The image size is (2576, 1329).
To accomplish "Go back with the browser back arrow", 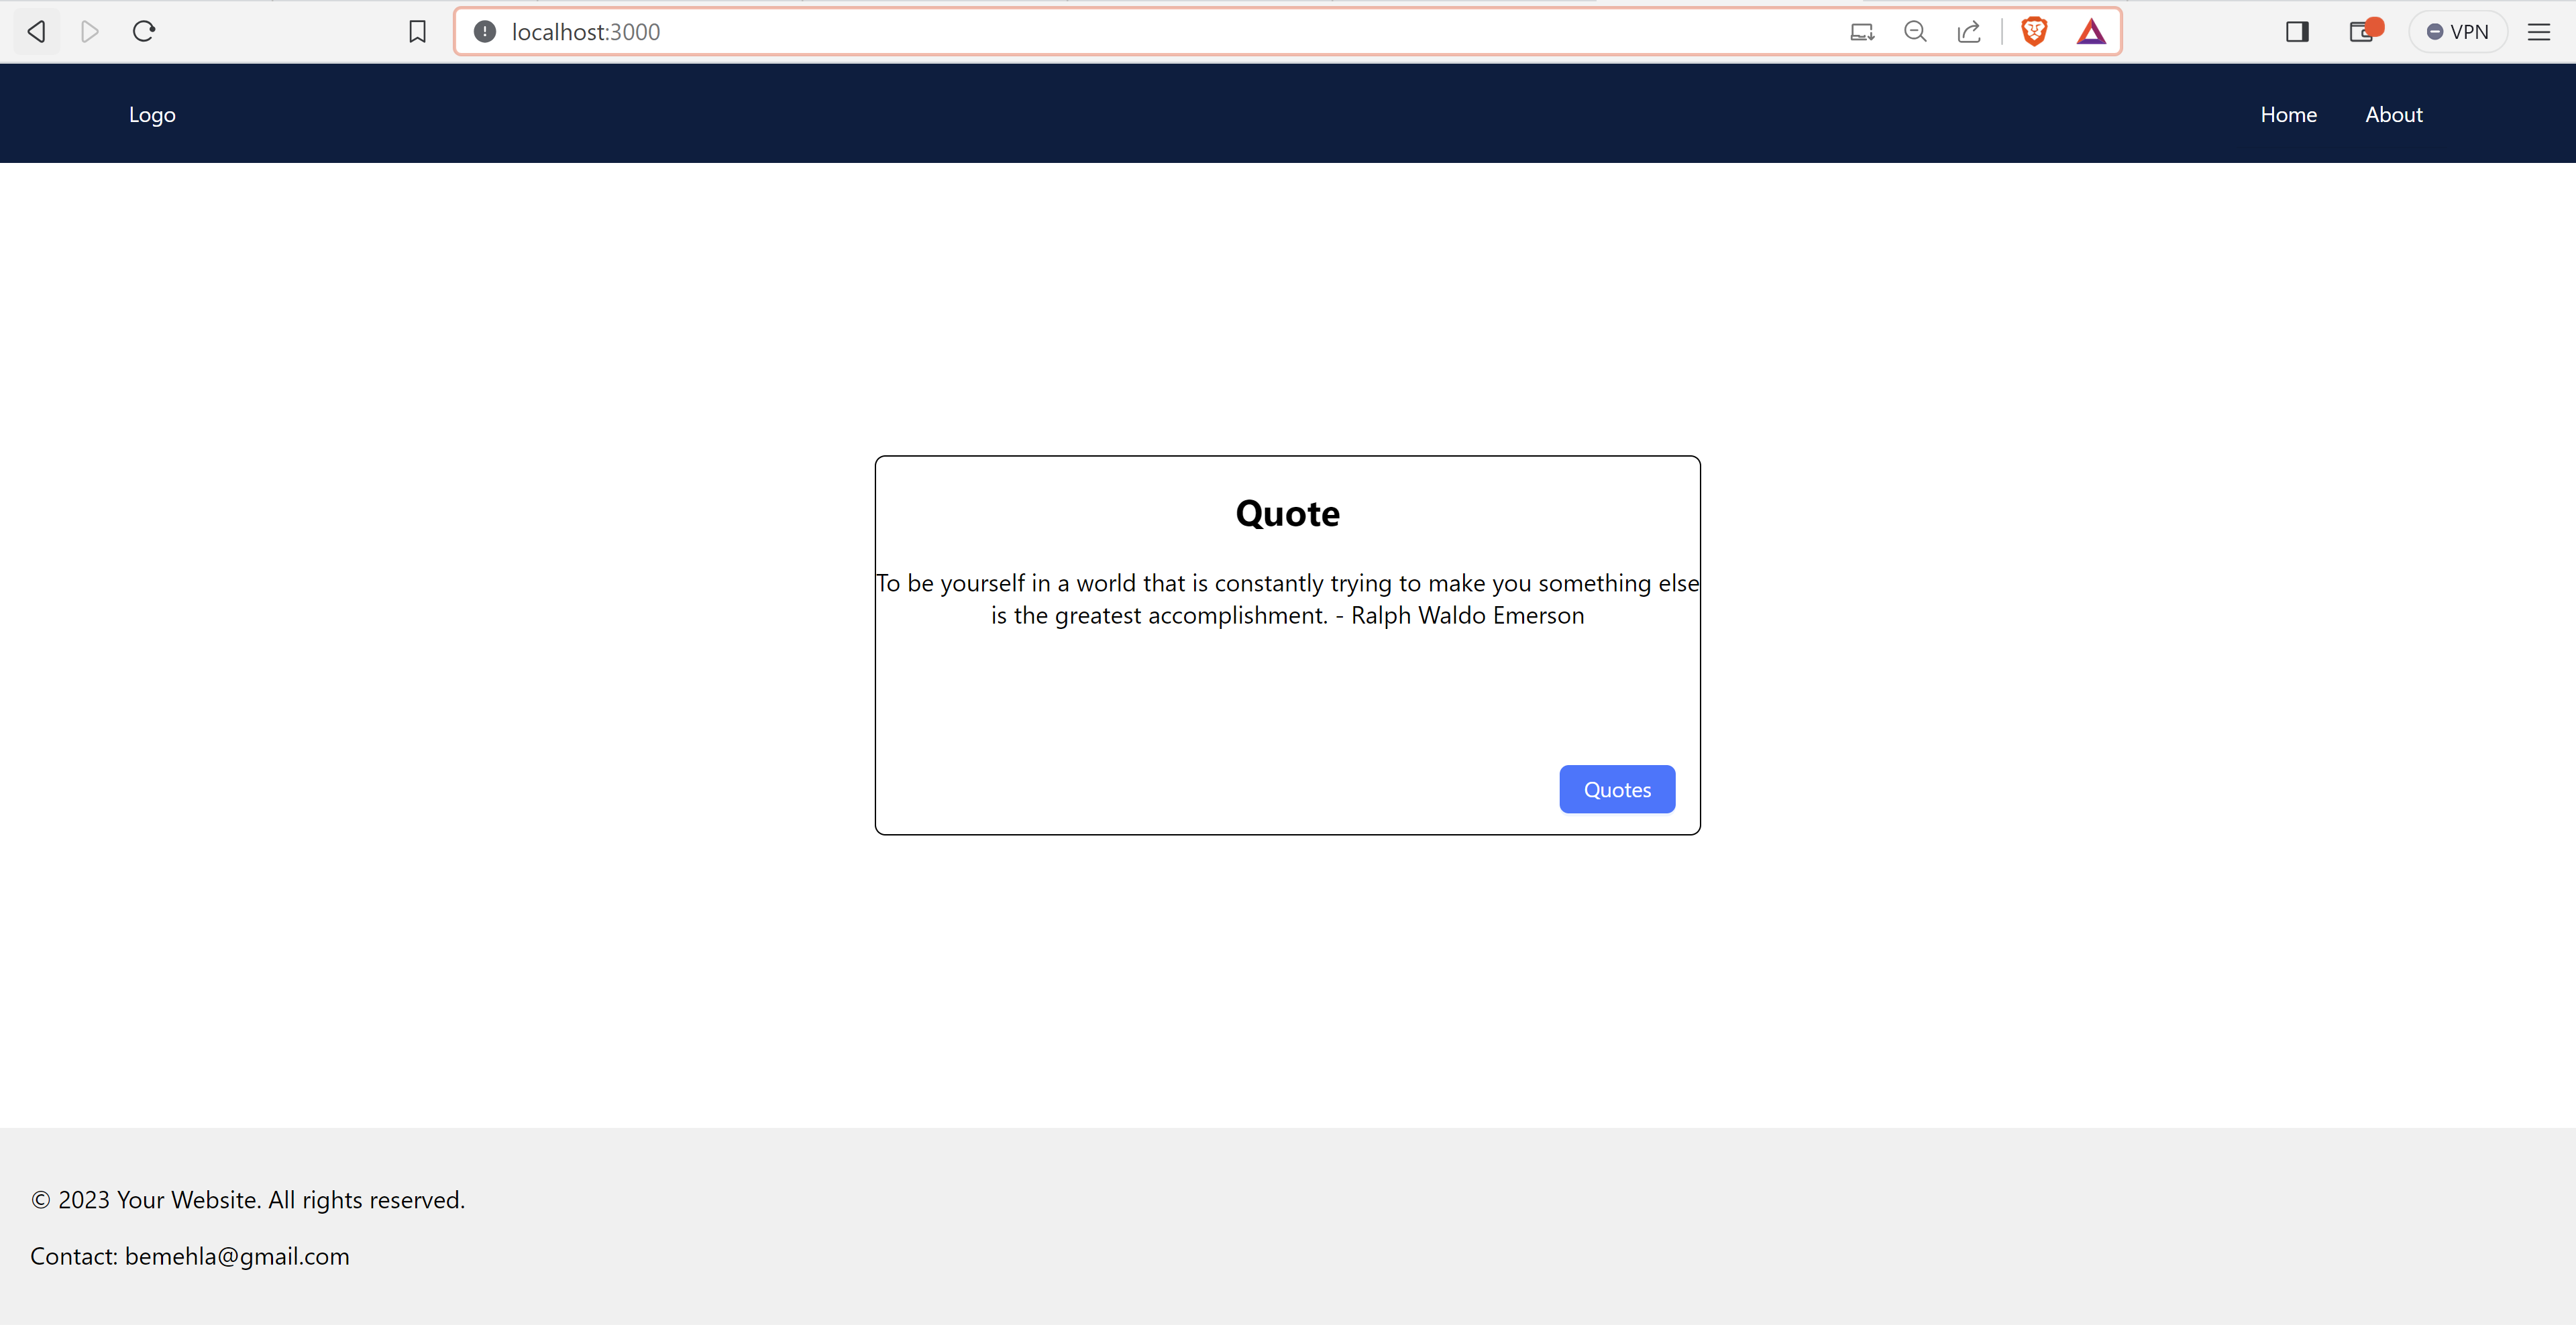I will click(x=36, y=32).
